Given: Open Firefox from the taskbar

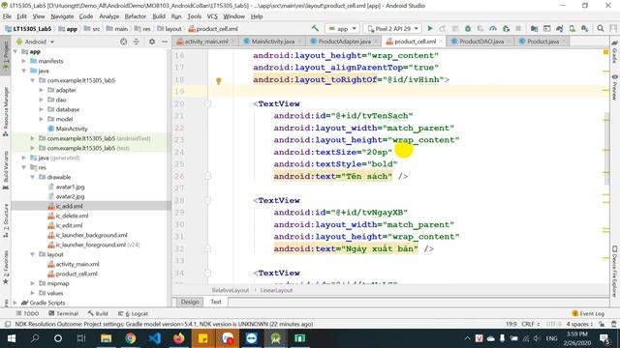Looking at the screenshot, I should (178, 338).
